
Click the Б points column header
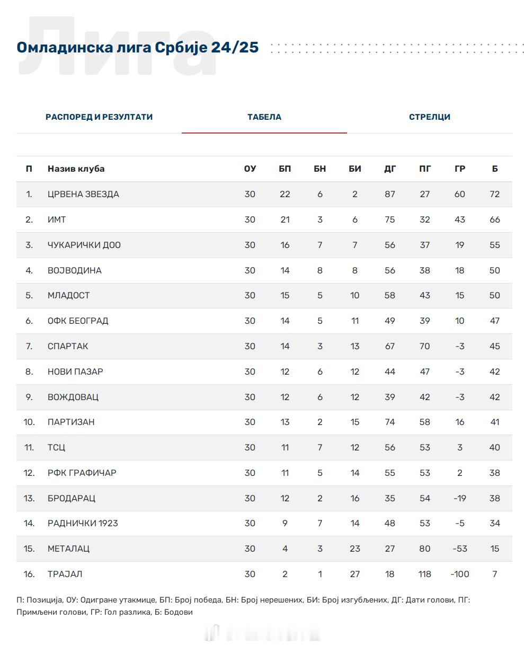coord(495,169)
